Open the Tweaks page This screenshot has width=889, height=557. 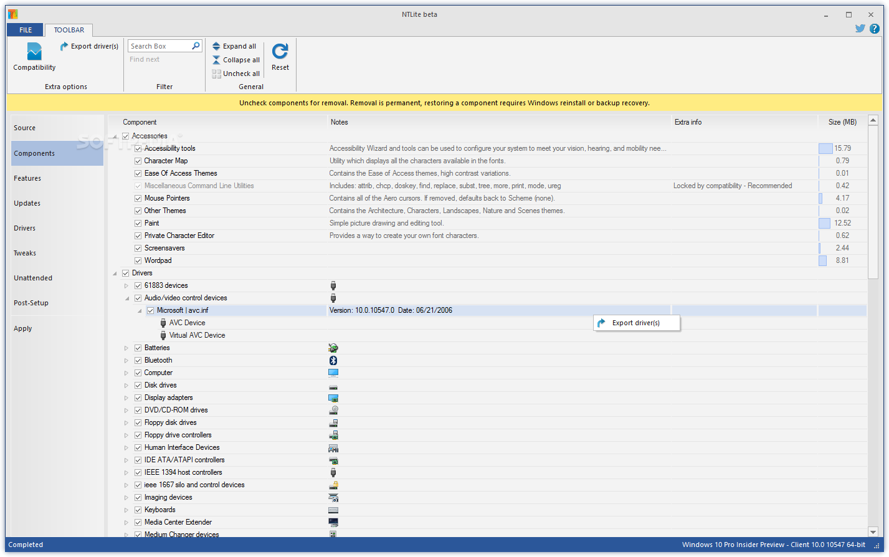pos(57,253)
